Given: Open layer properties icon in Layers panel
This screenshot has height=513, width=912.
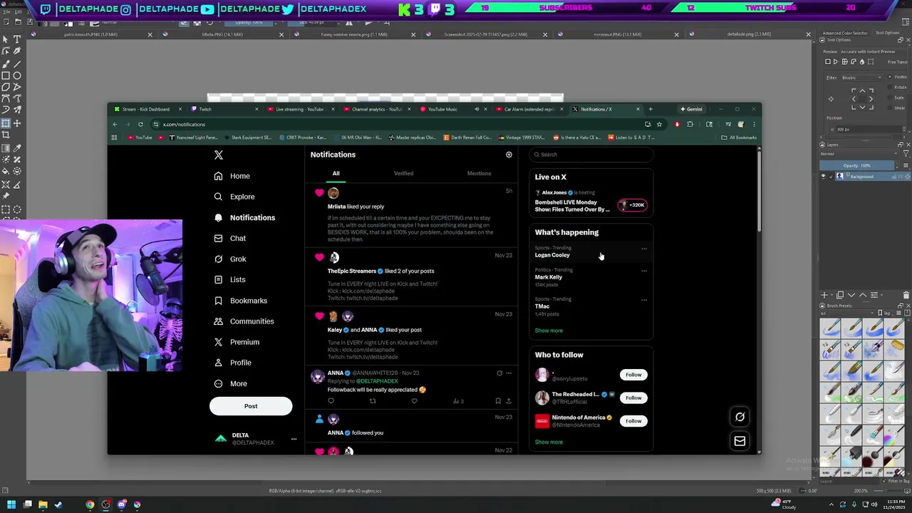Looking at the screenshot, I should coord(874,295).
